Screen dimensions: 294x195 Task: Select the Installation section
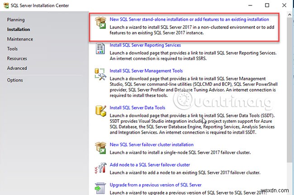(x=19, y=29)
